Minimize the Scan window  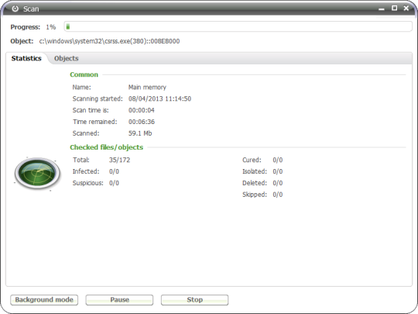coord(382,9)
